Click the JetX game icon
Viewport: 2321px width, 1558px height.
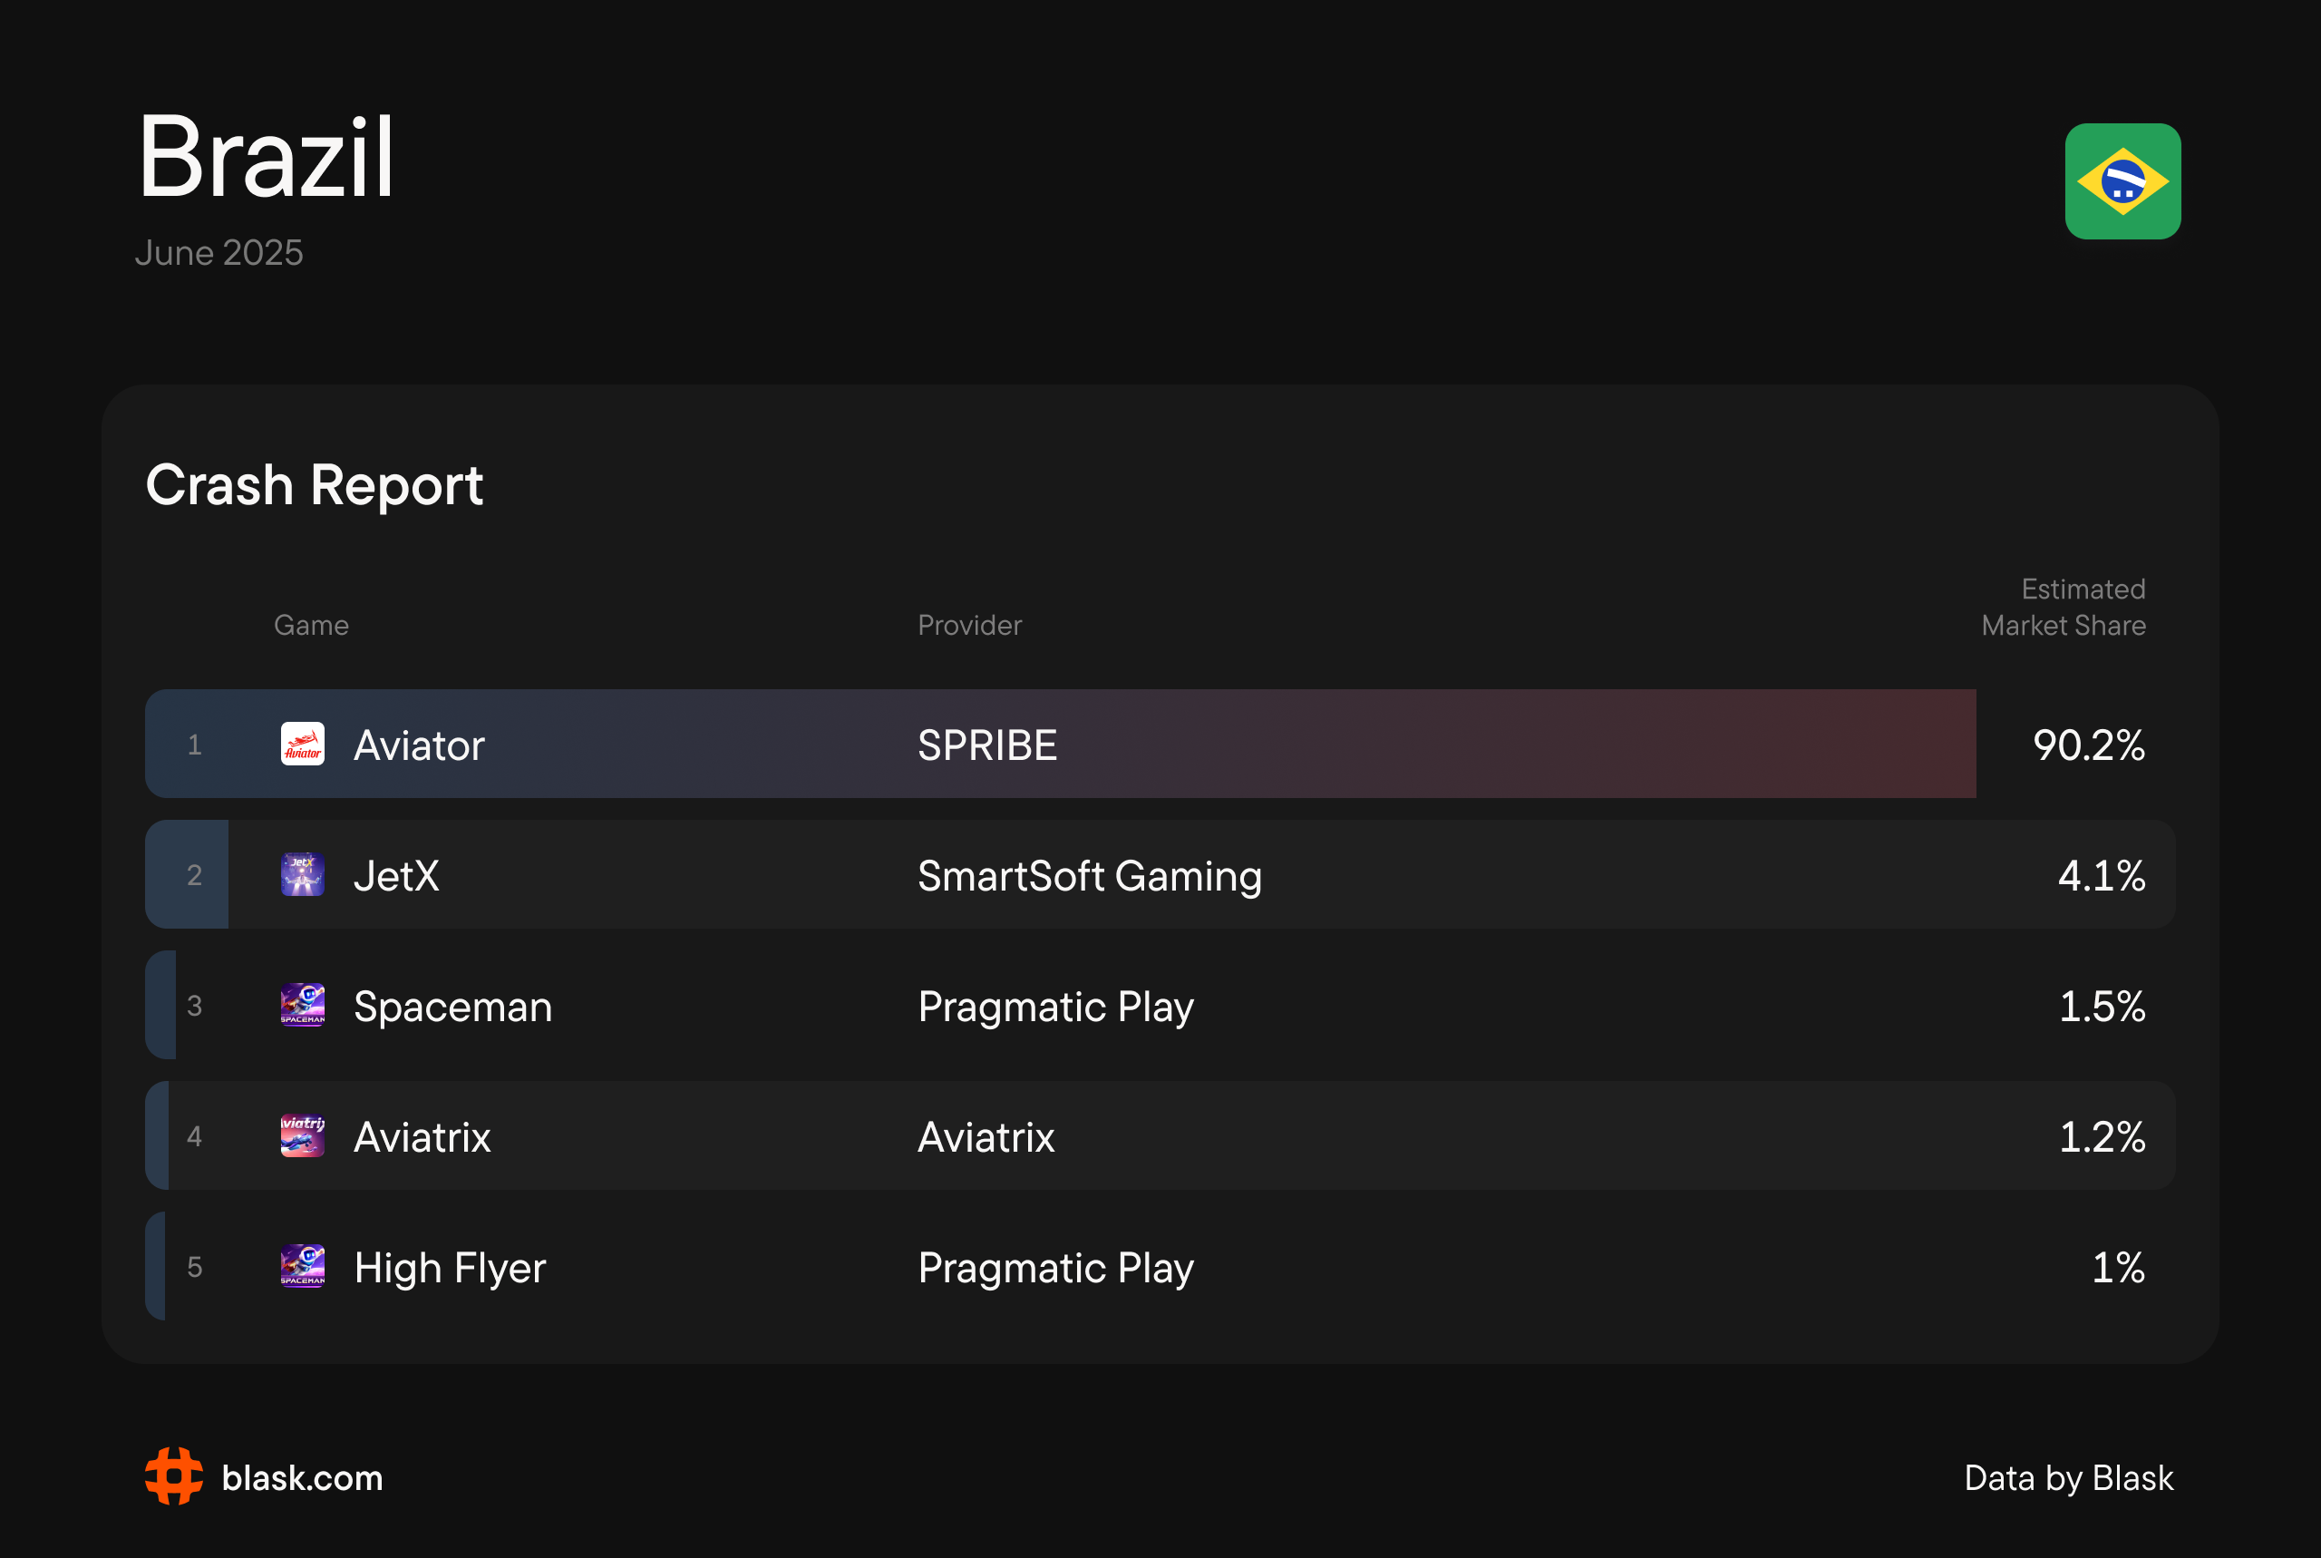(302, 874)
